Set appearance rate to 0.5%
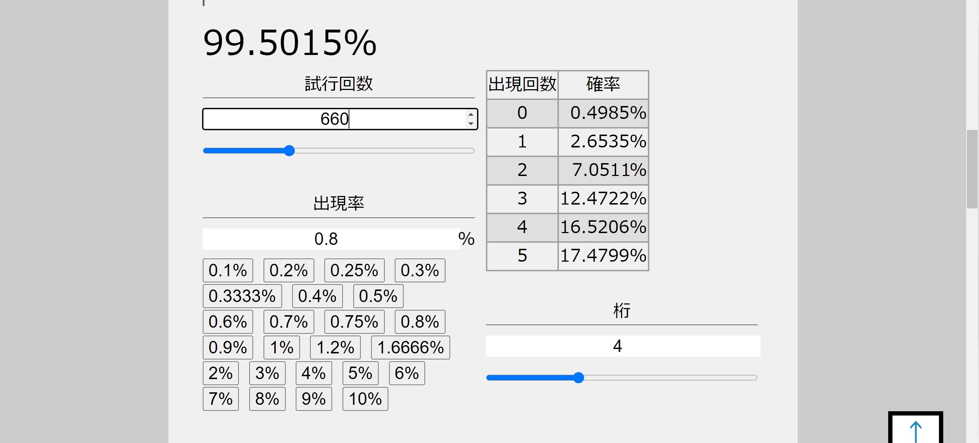Screen dimensions: 979x443 click(x=378, y=296)
